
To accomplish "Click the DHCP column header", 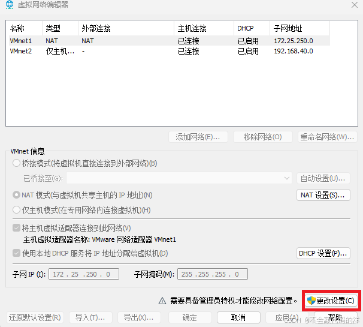I will point(252,28).
